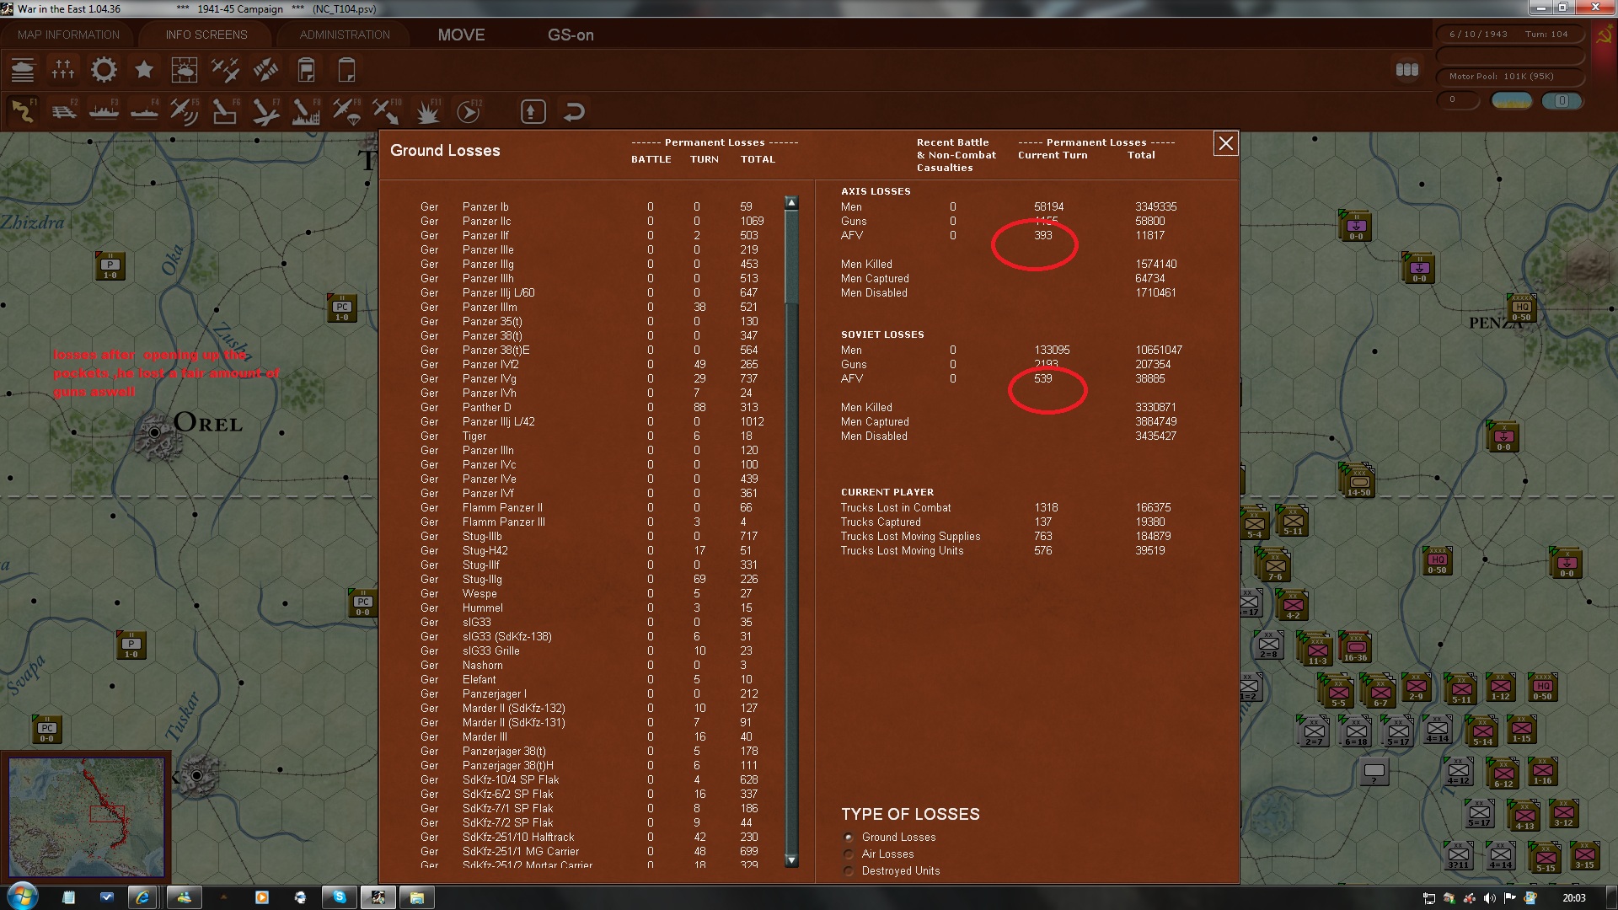Image resolution: width=1618 pixels, height=910 pixels.
Task: Select the F3 naval transport mode
Action: click(104, 111)
